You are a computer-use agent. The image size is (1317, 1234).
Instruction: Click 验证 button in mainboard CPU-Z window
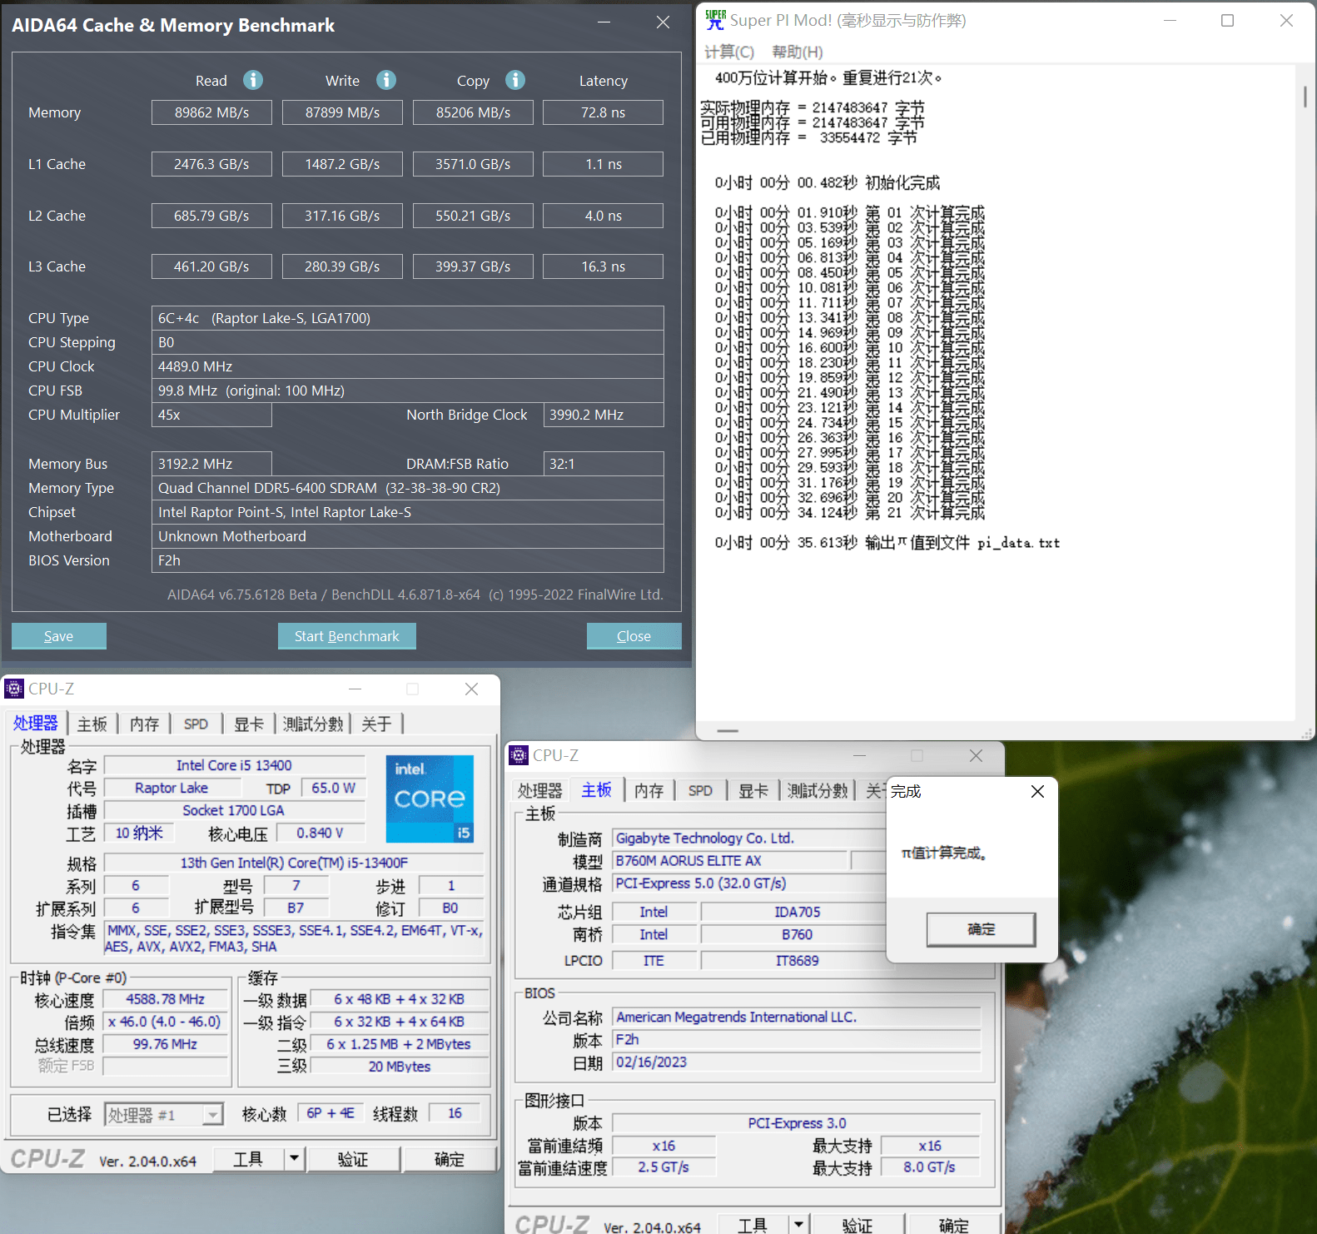tap(857, 1225)
